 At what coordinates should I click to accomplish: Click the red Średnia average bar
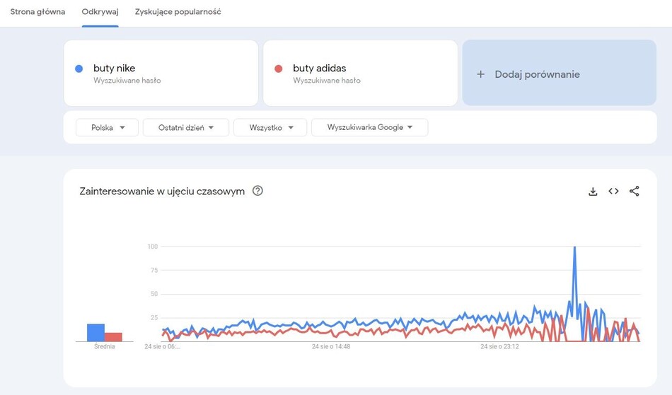click(x=114, y=337)
